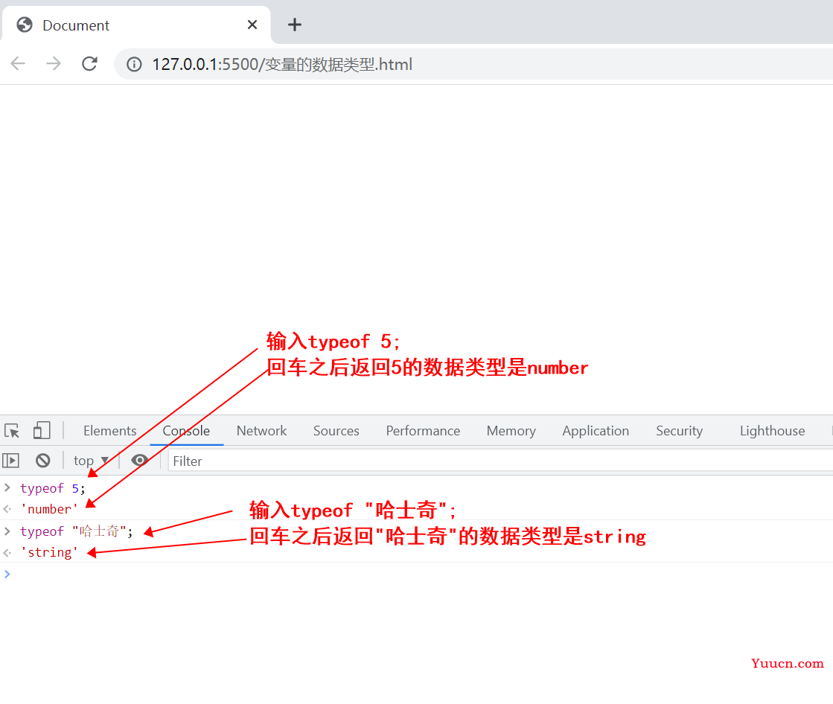
Task: Show the console sidebar icon
Action: pyautogui.click(x=11, y=461)
